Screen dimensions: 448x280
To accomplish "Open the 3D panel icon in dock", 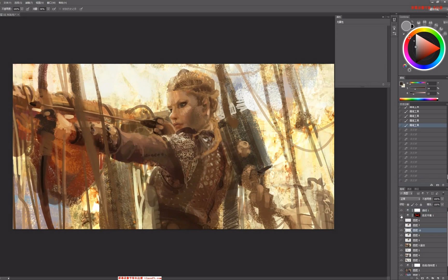I will coord(394,20).
